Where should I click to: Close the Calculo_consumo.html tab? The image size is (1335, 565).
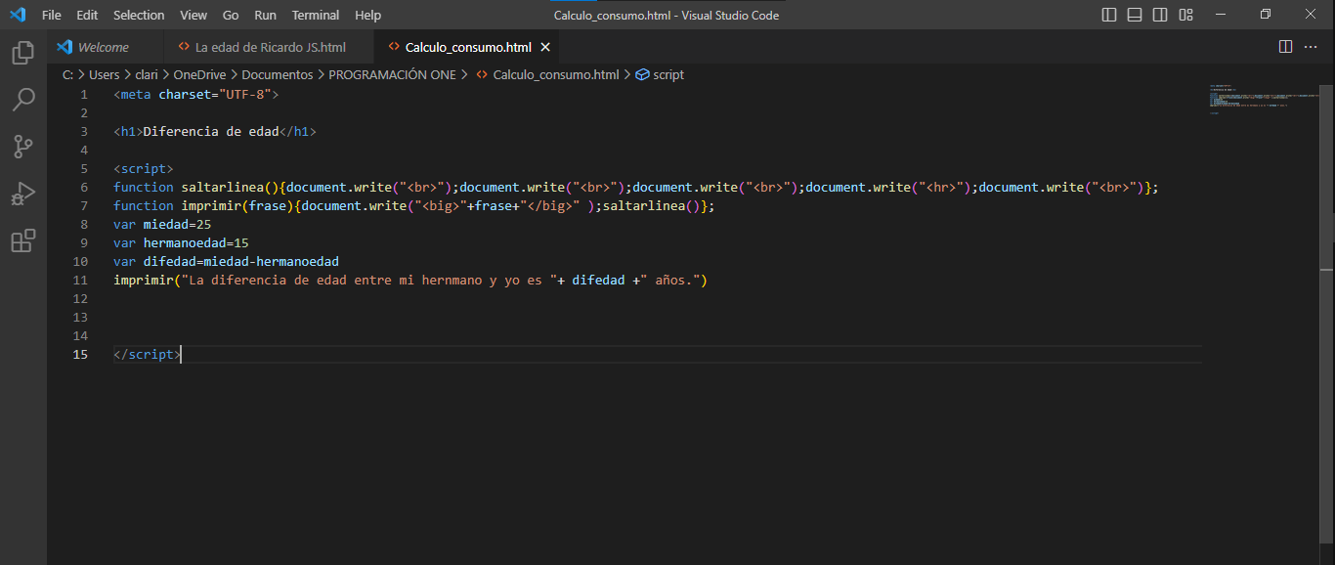pyautogui.click(x=545, y=47)
